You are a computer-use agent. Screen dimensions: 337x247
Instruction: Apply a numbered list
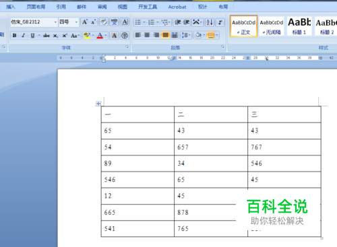tap(152, 22)
